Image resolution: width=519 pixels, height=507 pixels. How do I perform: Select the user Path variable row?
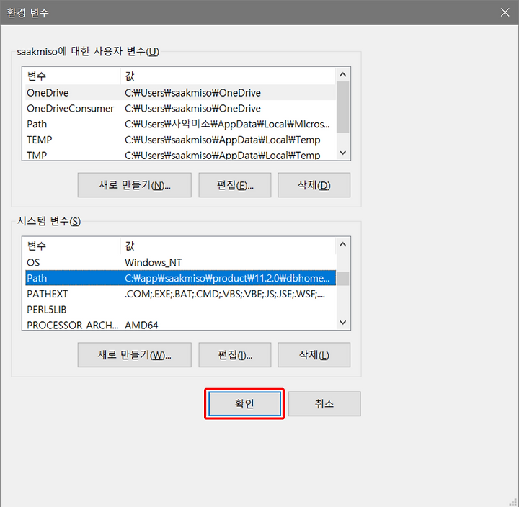(180, 124)
